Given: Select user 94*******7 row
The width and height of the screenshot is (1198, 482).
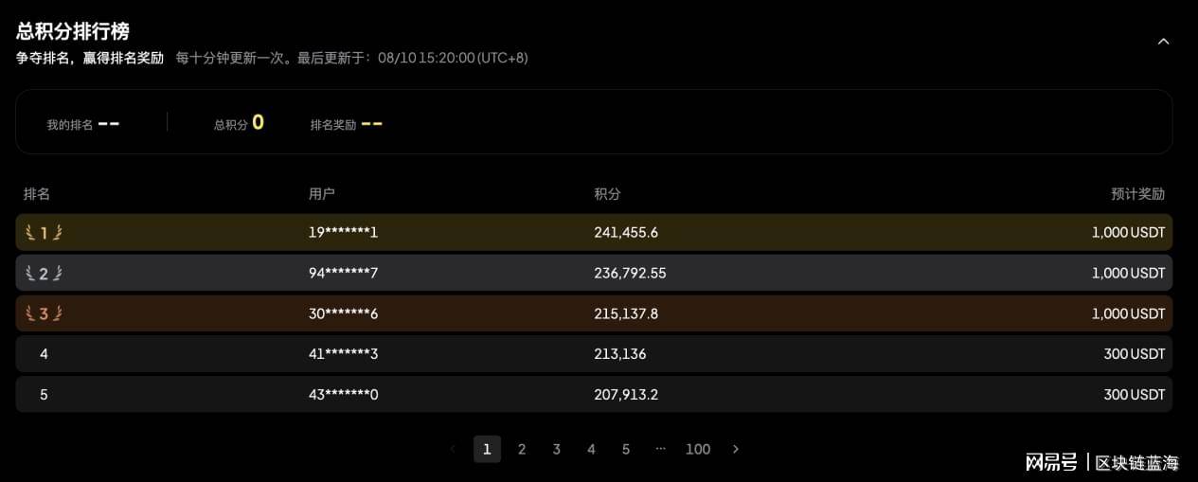Looking at the screenshot, I should 594,273.
